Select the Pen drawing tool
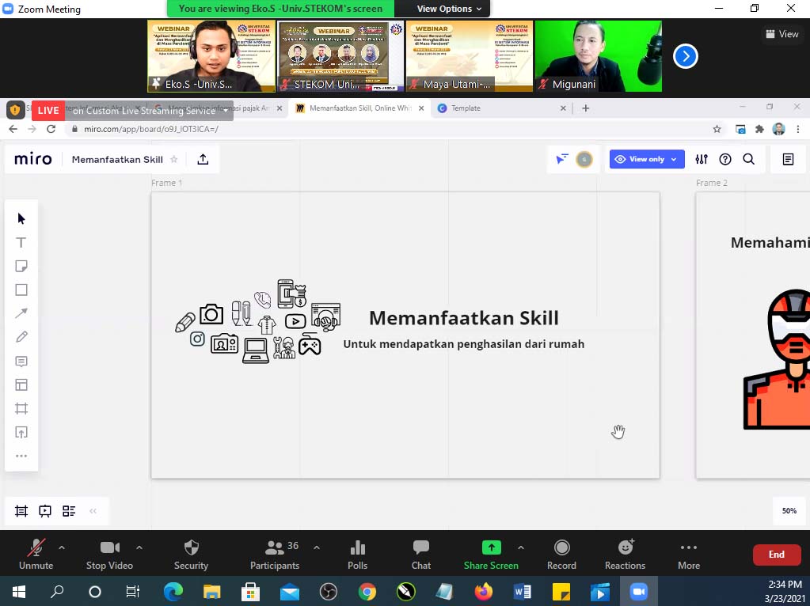Image resolution: width=810 pixels, height=606 pixels. (21, 337)
